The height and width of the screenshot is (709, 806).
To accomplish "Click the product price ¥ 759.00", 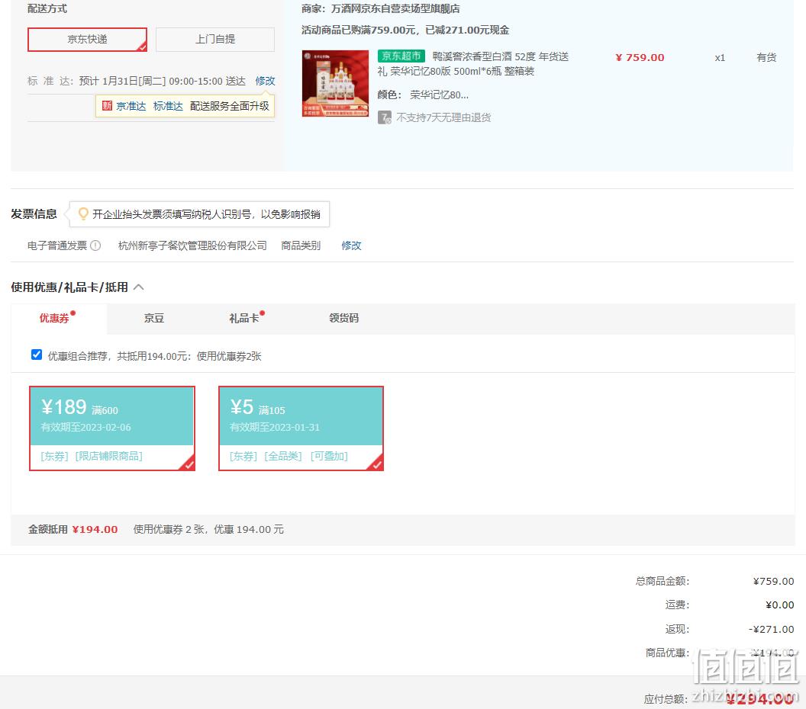I will pyautogui.click(x=640, y=57).
